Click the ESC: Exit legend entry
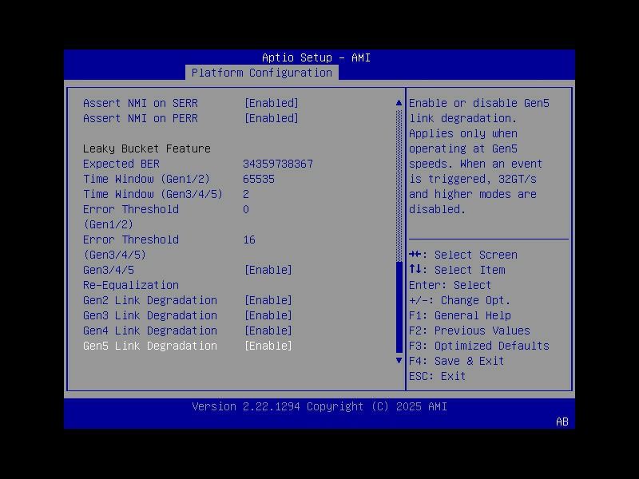This screenshot has height=479, width=639. (435, 376)
